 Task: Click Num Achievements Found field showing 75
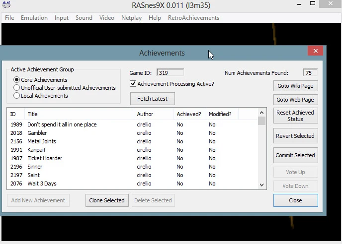pyautogui.click(x=310, y=73)
